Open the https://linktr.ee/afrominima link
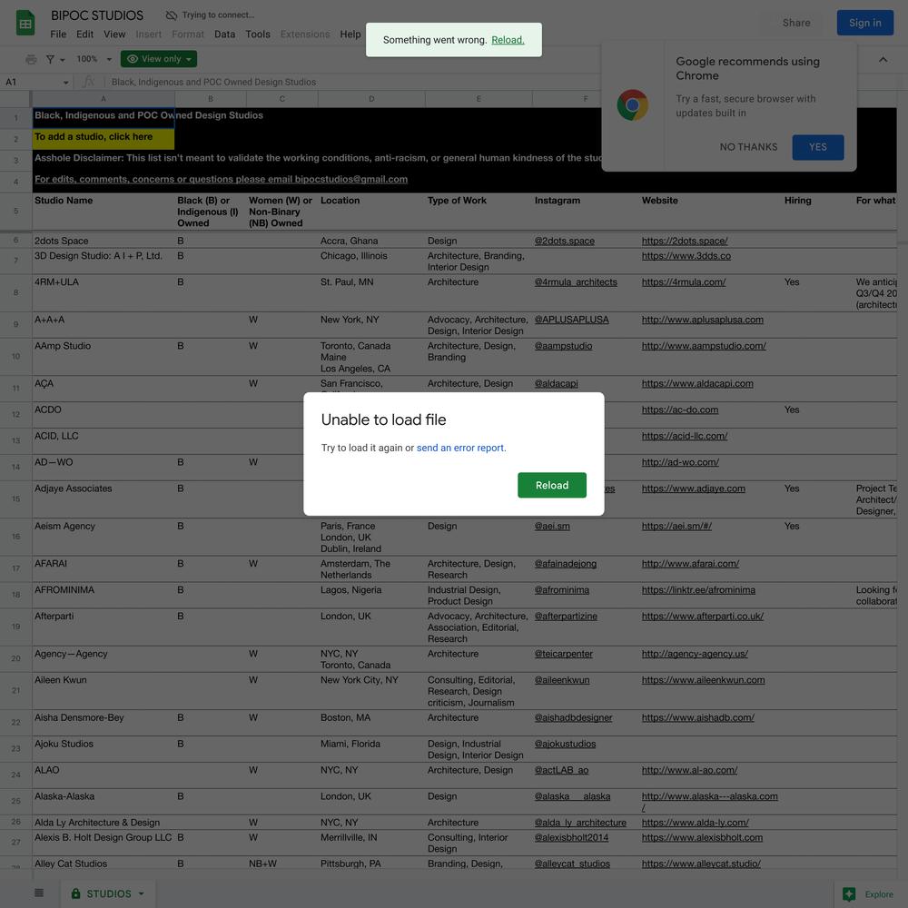 click(698, 589)
